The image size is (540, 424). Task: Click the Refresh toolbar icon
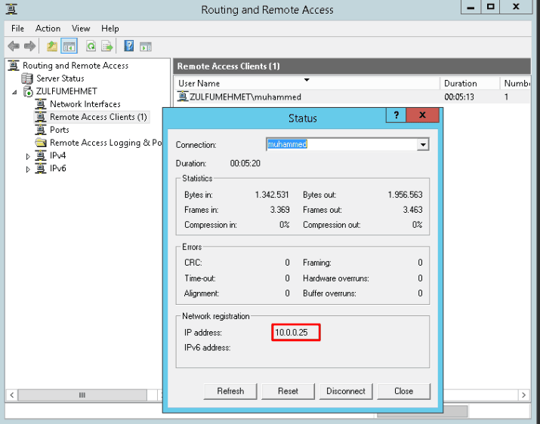(x=91, y=46)
